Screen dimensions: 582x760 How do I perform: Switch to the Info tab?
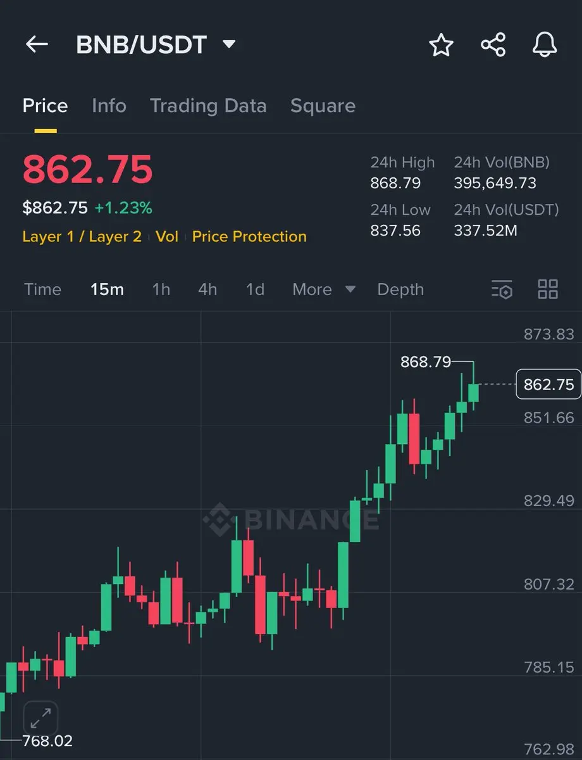click(109, 106)
